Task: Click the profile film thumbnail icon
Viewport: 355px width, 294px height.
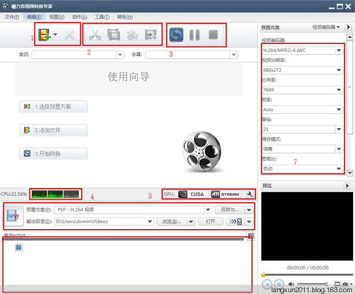Action: point(13,216)
